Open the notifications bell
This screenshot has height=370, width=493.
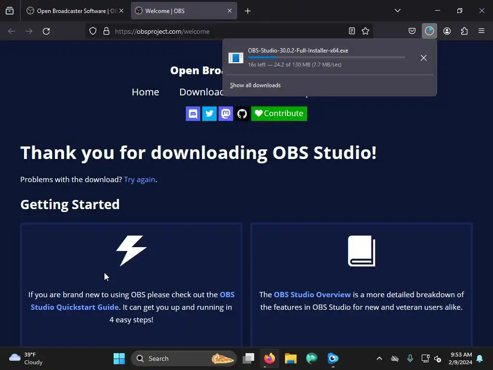[480, 358]
